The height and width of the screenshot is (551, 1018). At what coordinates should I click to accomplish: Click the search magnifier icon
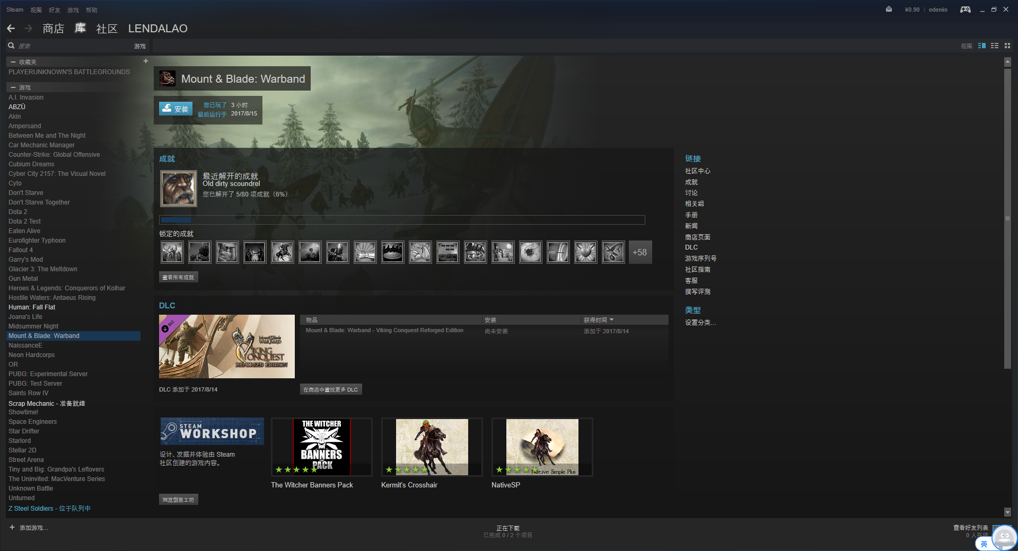click(11, 46)
